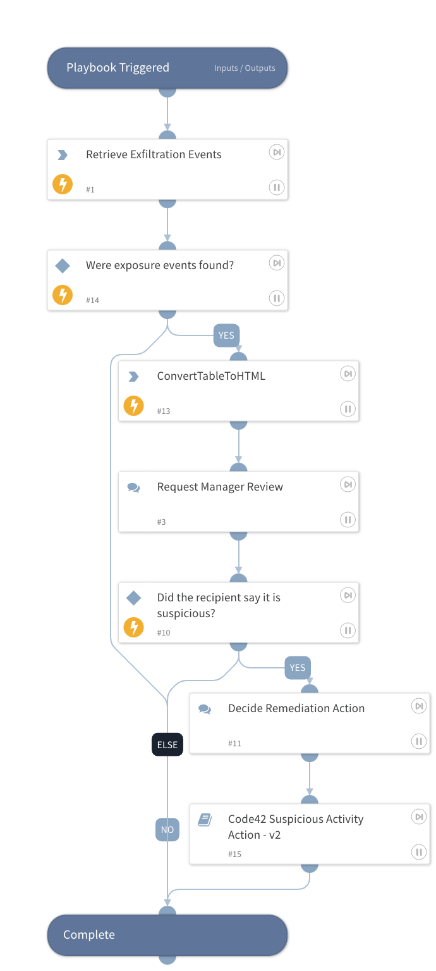This screenshot has width=436, height=971.
Task: Click the sub-playbook icon on Code42 Suspicious Activity Action
Action: [204, 818]
